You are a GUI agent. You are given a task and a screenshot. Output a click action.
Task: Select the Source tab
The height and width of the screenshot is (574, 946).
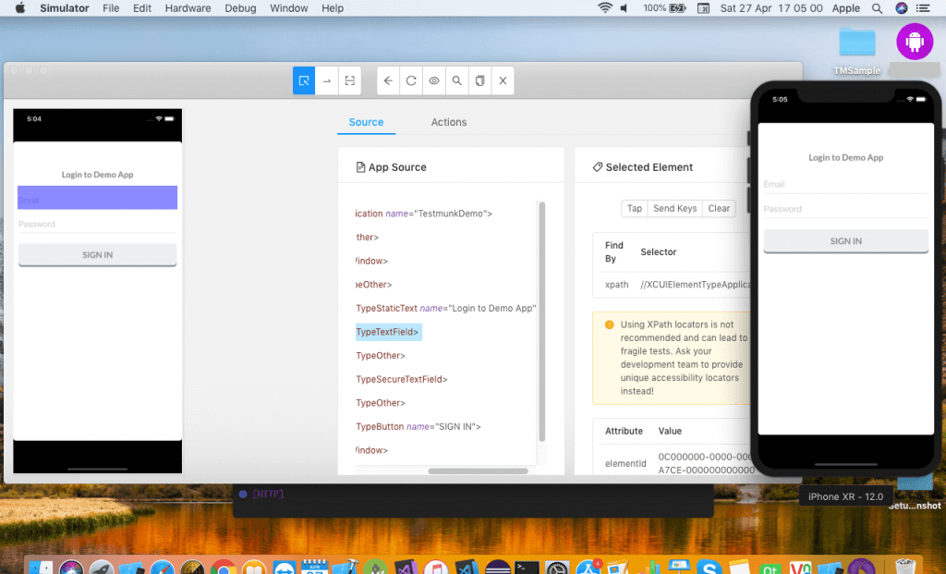(x=366, y=122)
